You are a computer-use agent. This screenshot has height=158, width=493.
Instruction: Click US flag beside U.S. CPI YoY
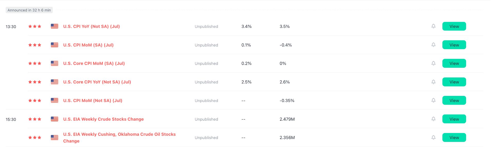tap(54, 26)
